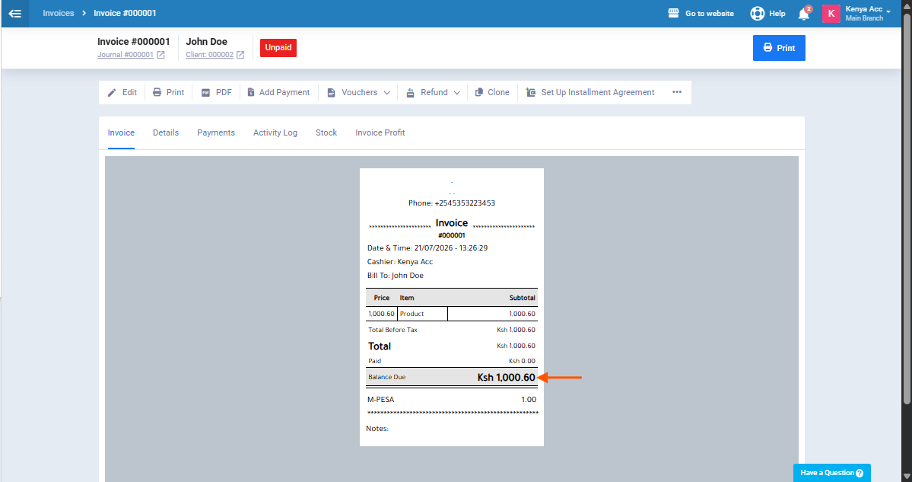
Task: Open the Activity Log tab
Action: tap(275, 132)
